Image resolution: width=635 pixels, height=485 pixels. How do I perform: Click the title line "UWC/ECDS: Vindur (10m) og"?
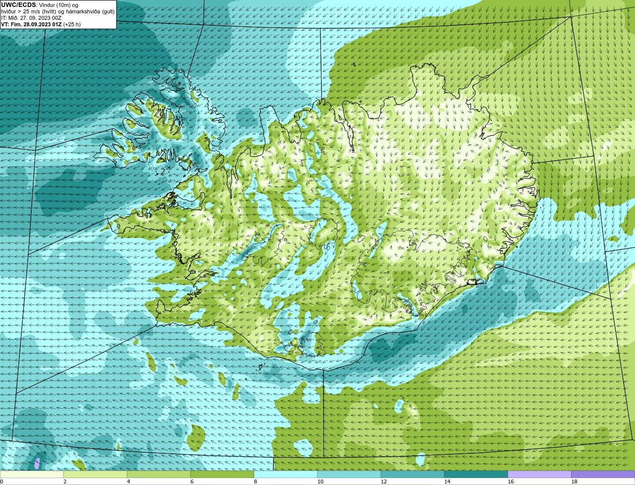click(40, 5)
